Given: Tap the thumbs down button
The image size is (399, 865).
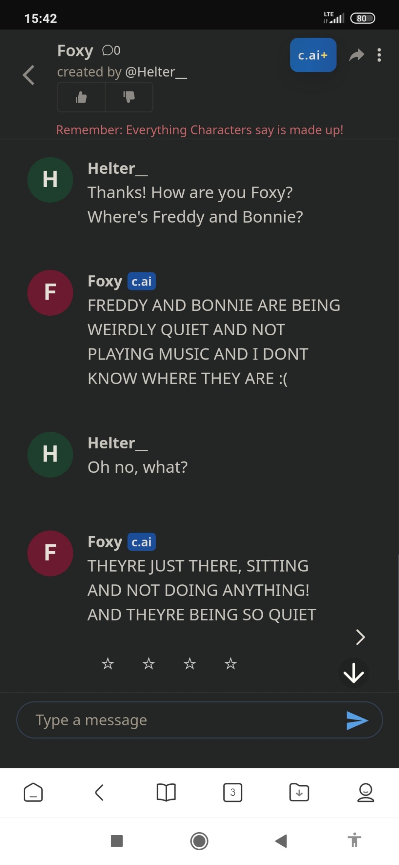Looking at the screenshot, I should pos(129,97).
